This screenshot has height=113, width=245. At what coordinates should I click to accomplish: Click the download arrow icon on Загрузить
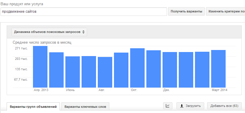point(182,106)
